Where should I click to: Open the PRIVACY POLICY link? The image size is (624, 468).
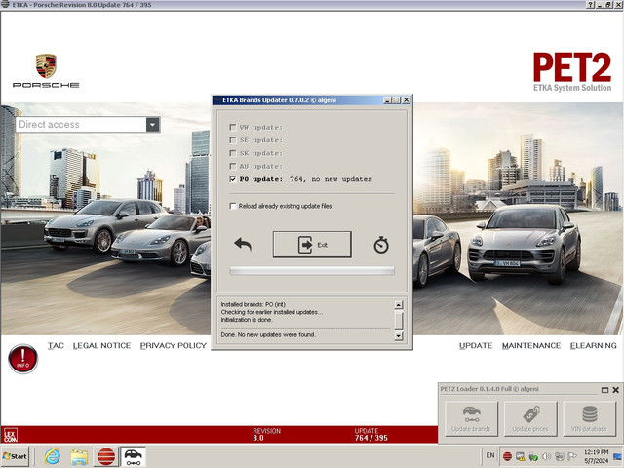tap(174, 345)
